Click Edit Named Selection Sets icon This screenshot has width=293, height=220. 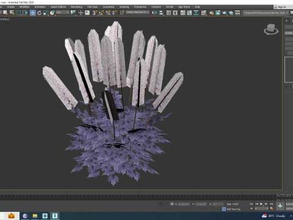coord(122,13)
